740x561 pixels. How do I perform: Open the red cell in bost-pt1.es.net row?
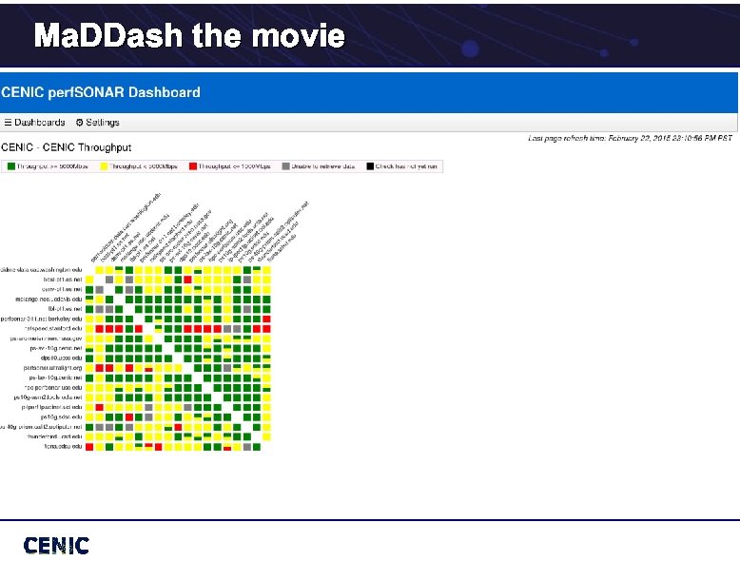click(x=187, y=280)
